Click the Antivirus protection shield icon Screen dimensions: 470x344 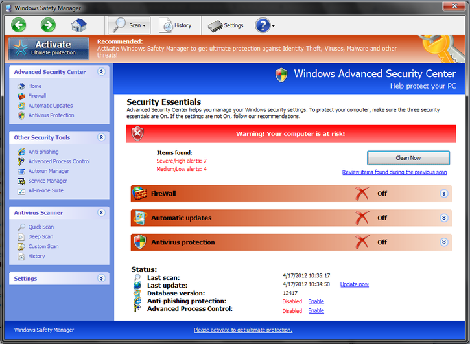(x=139, y=242)
